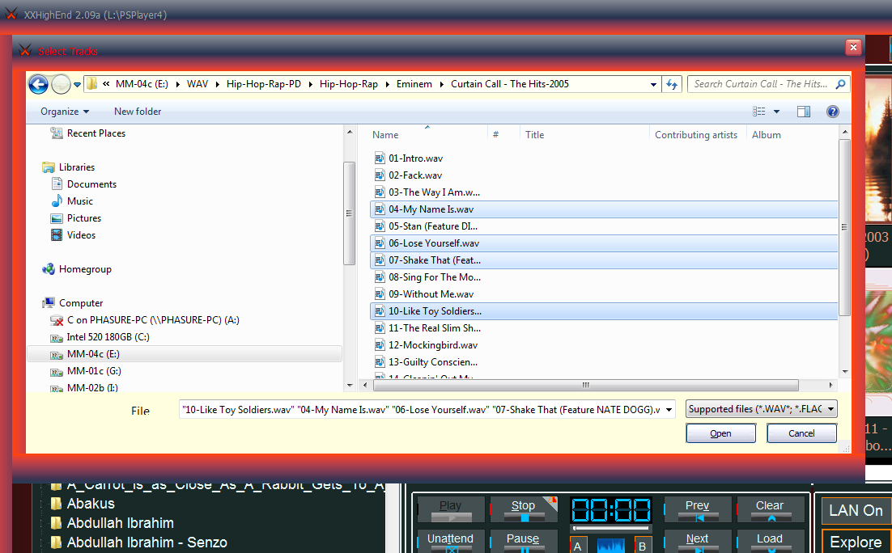Viewport: 892px width, 553px height.
Task: Jump to Eminem in the breadcrumb path
Action: point(414,84)
